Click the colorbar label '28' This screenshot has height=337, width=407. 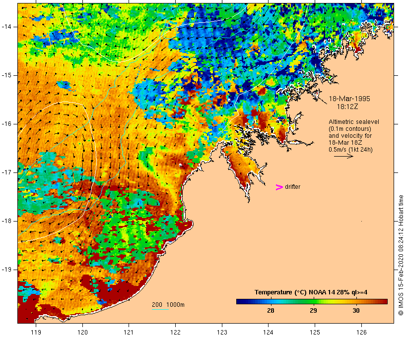tap(271, 310)
